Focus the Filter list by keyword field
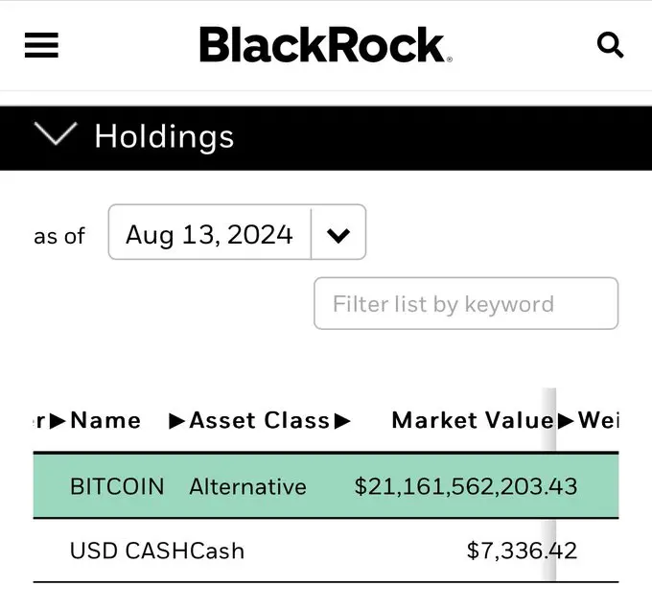Screen dimensions: 652x610 pyautogui.click(x=466, y=304)
